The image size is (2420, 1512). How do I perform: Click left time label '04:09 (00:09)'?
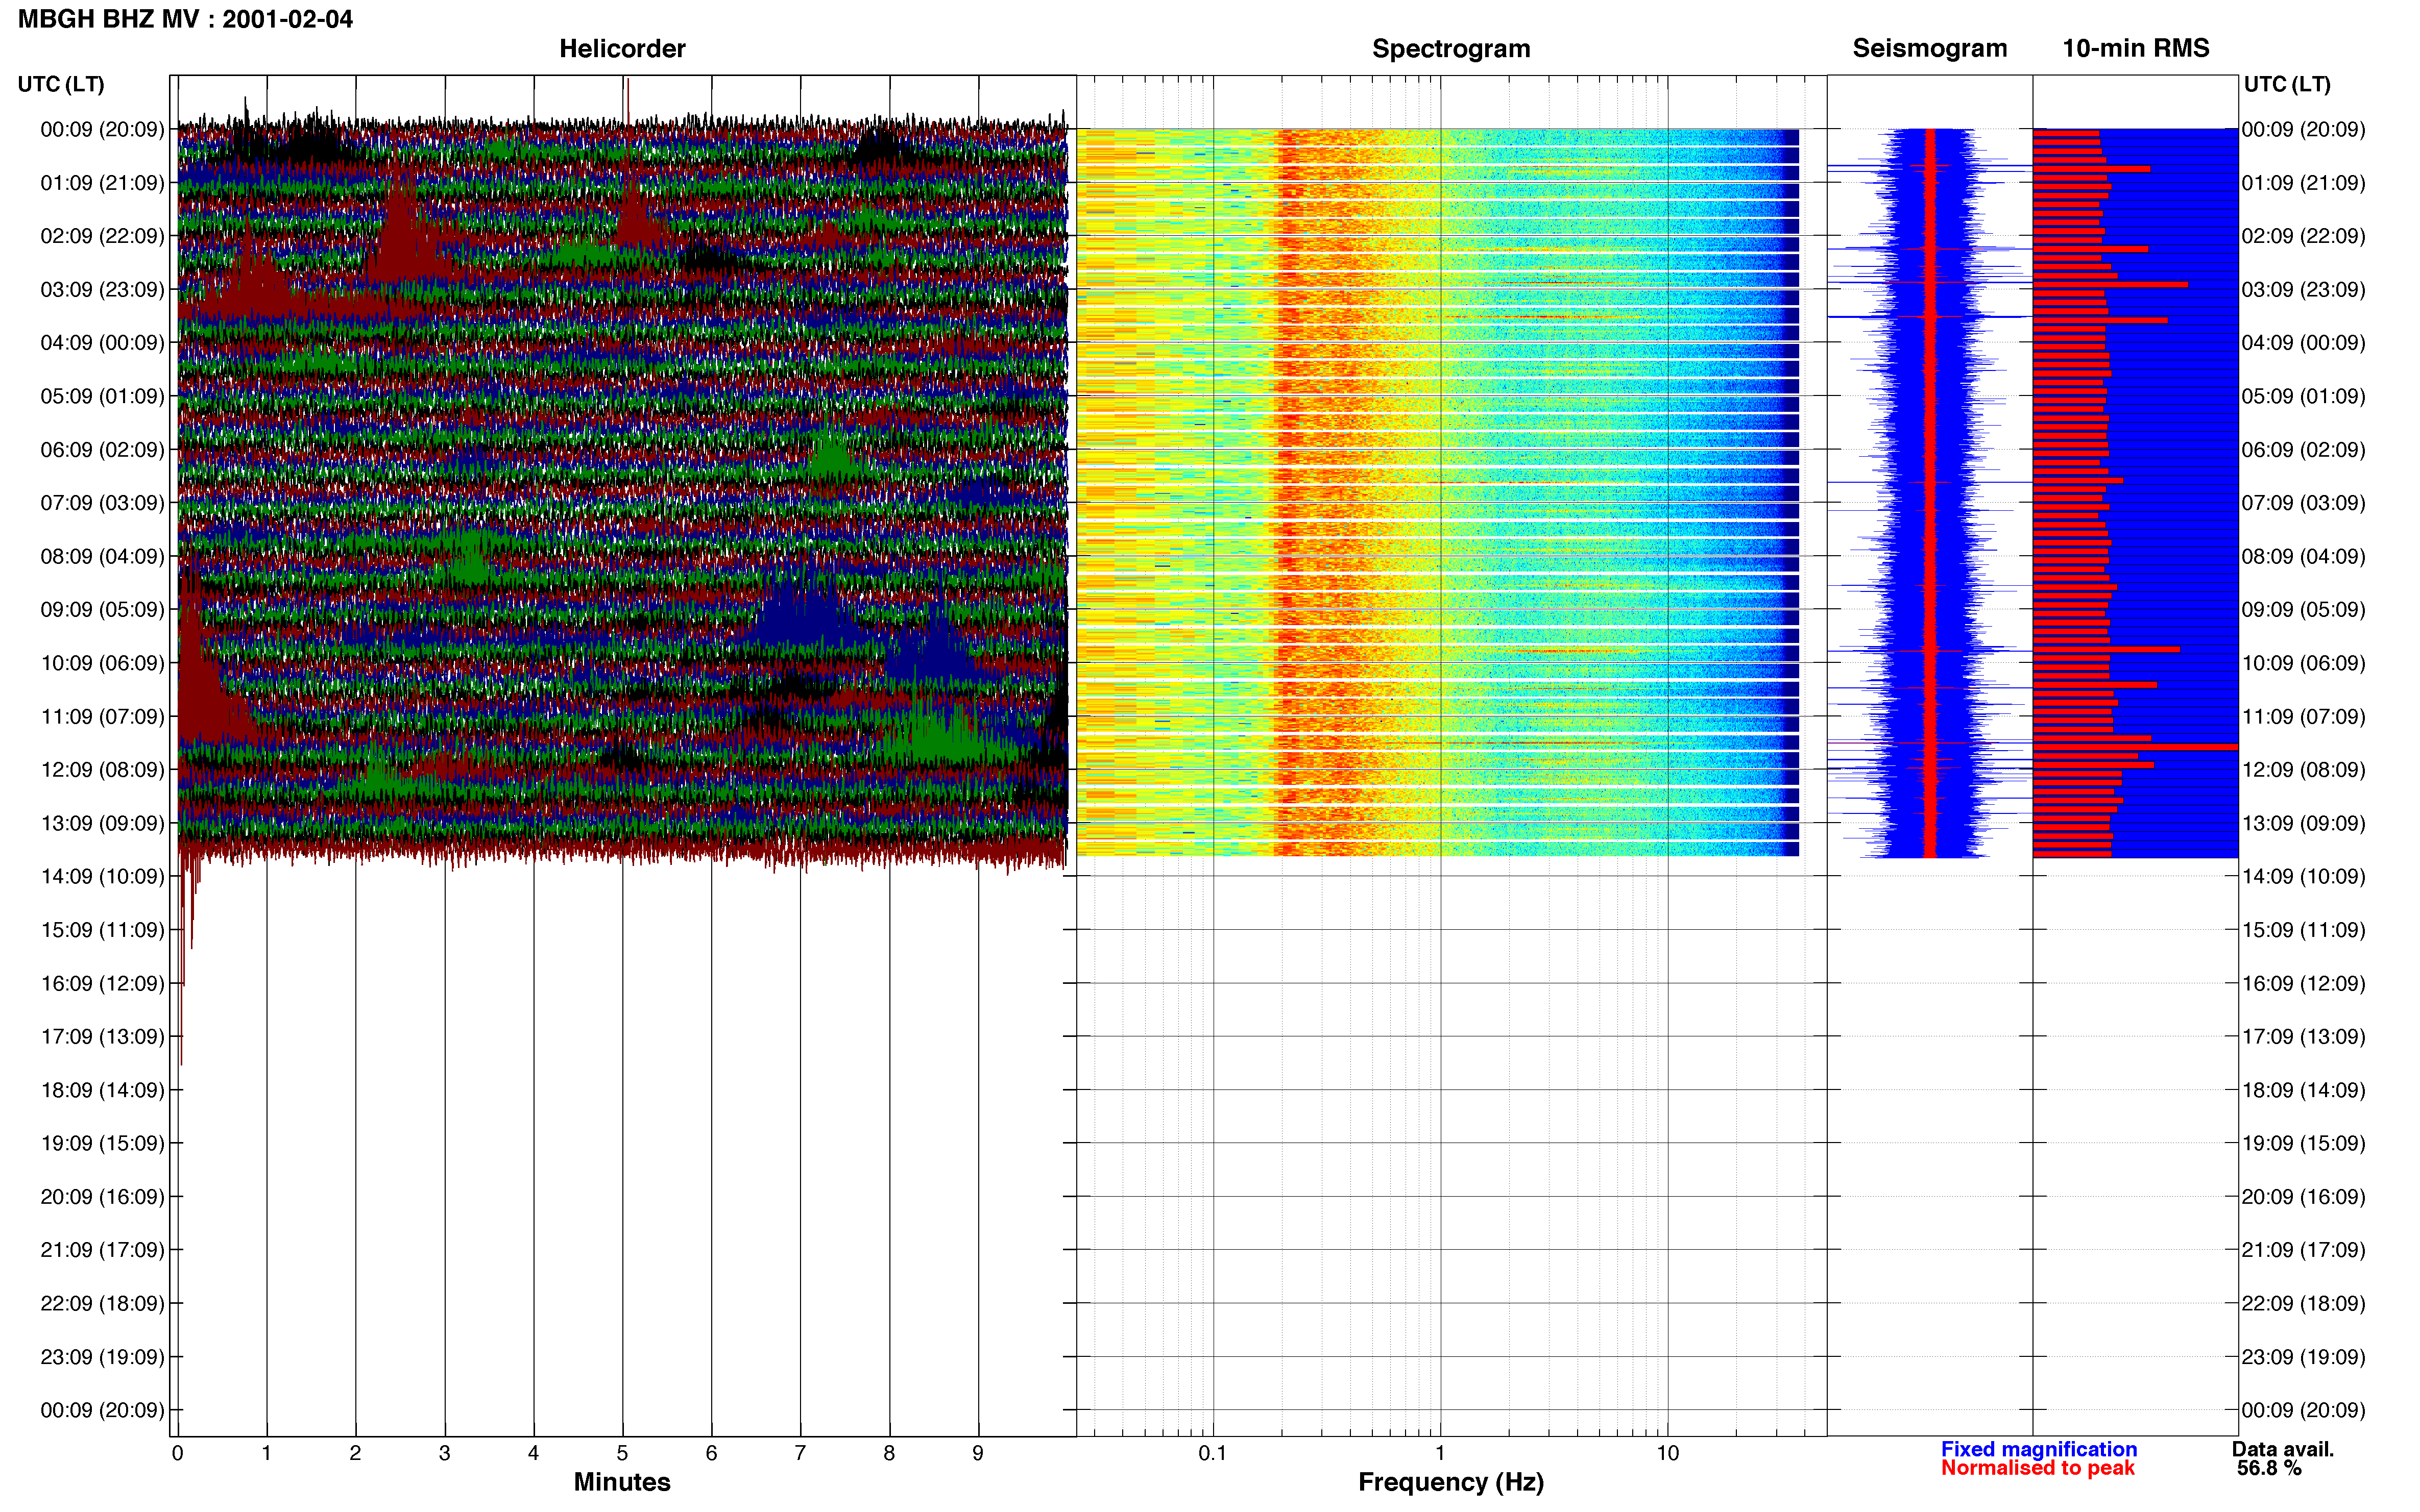pos(102,343)
